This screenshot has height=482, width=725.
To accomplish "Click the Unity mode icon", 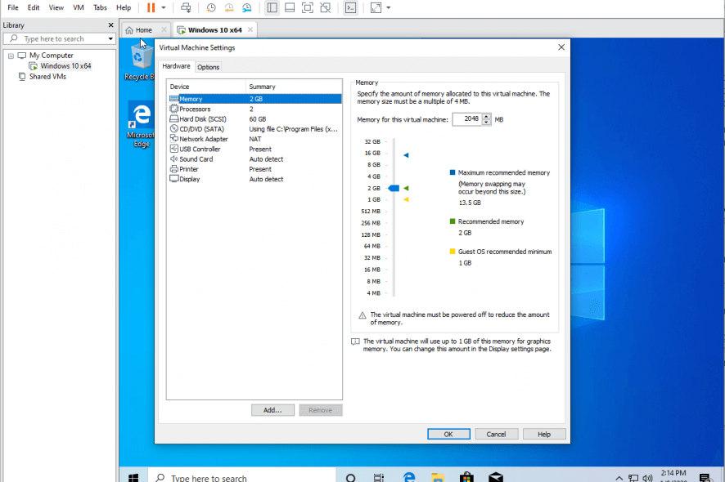I will [326, 7].
